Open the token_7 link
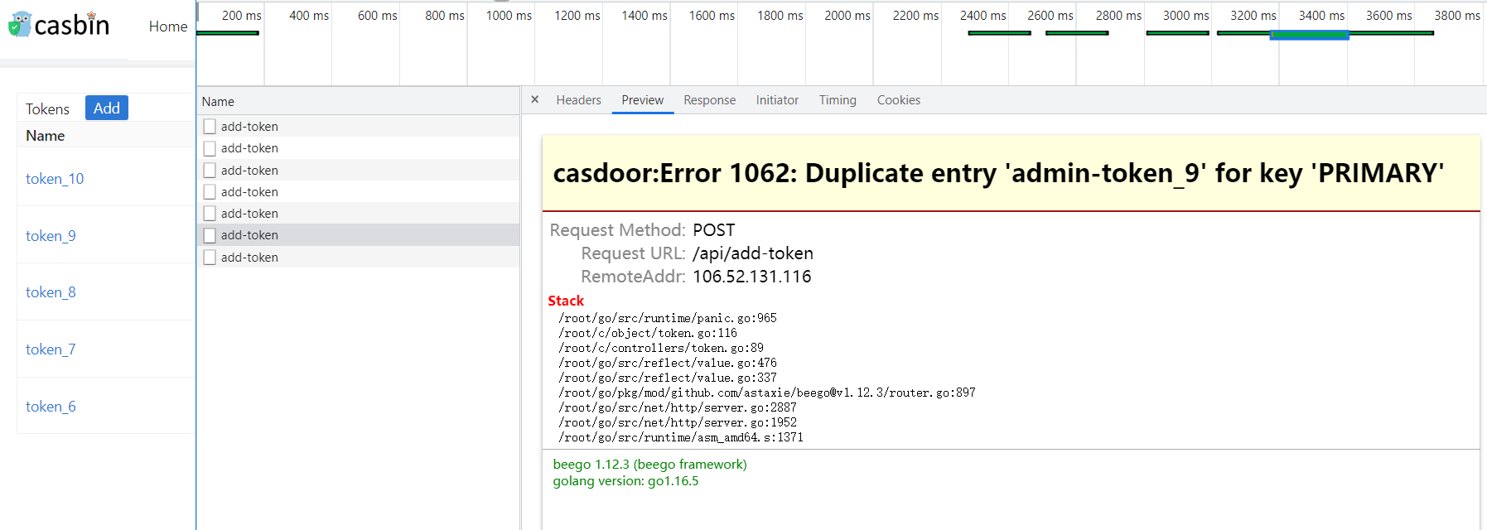This screenshot has height=530, width=1487. coord(51,349)
